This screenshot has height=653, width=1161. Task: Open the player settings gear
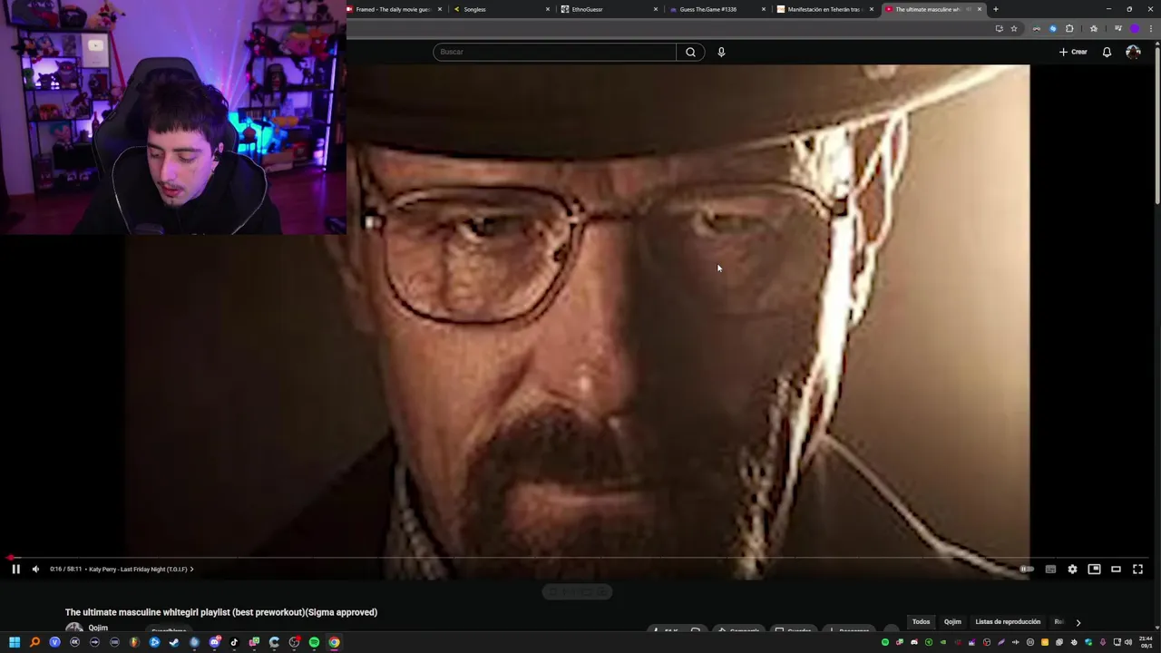click(1072, 569)
